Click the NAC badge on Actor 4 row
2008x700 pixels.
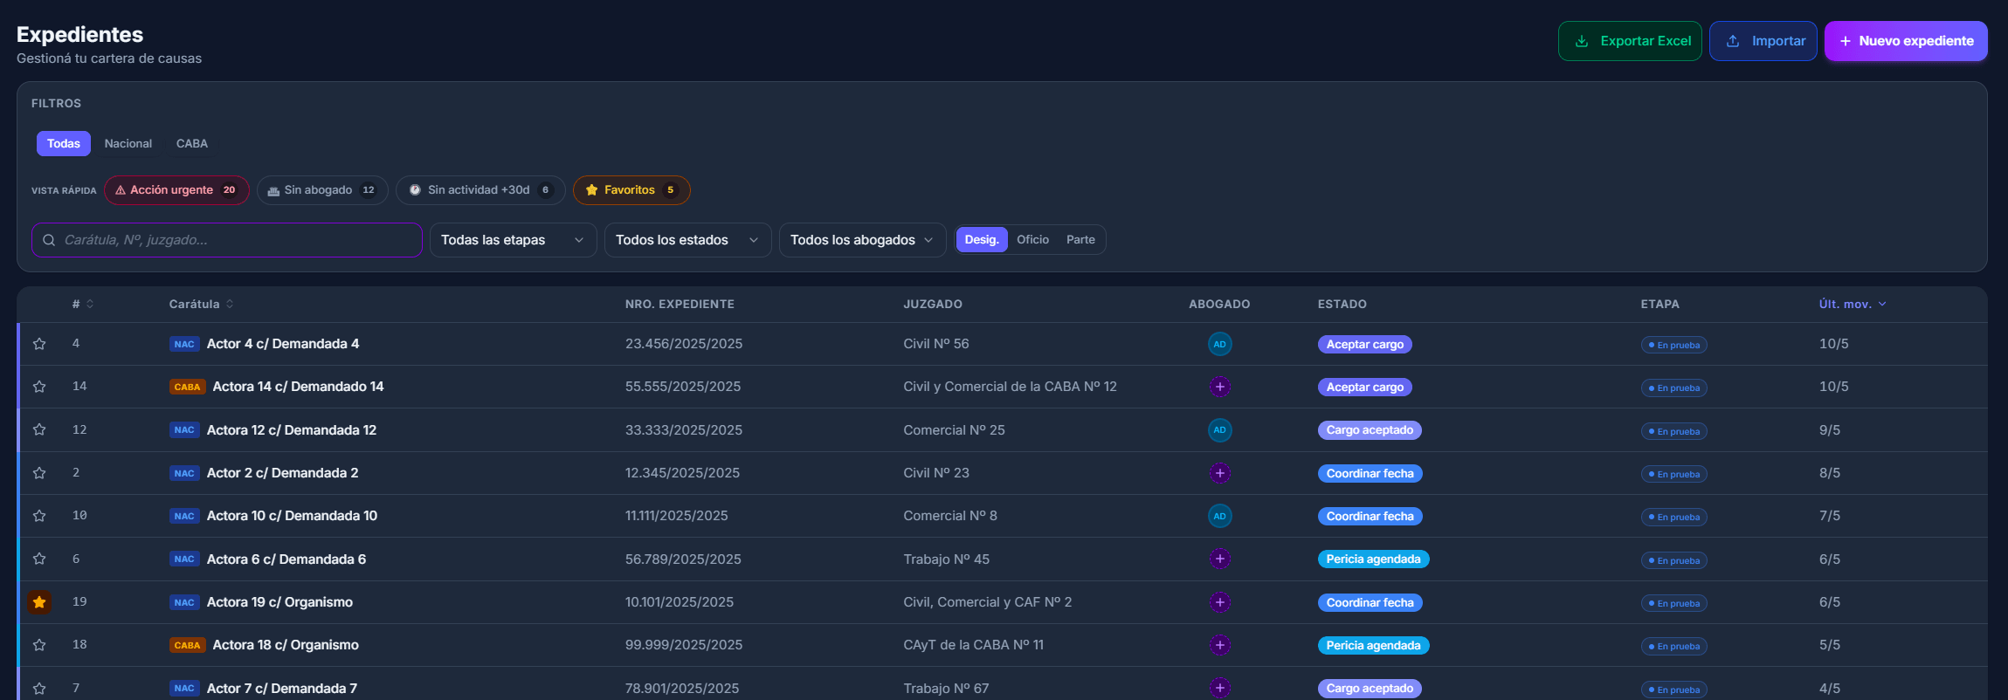click(184, 344)
